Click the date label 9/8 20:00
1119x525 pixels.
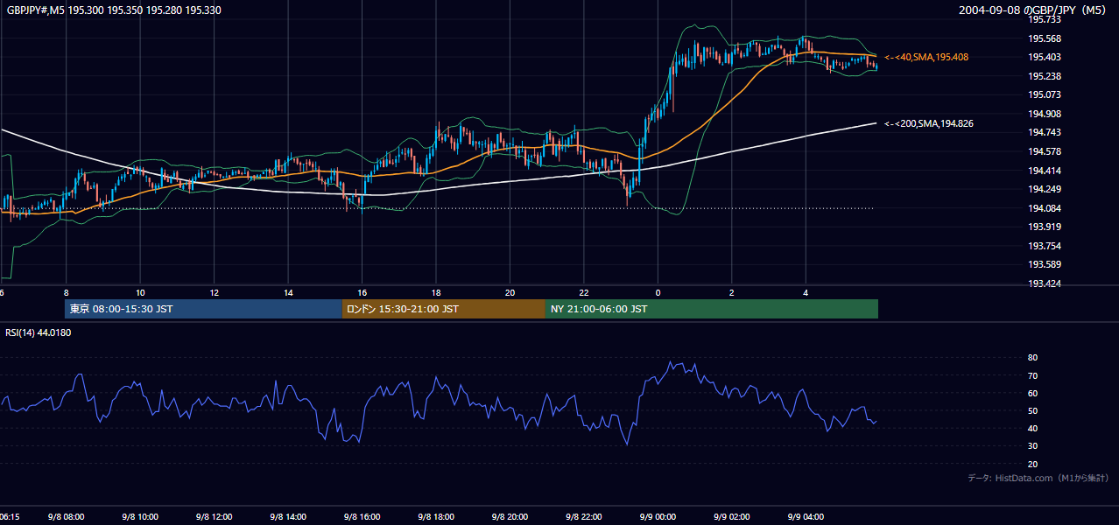pos(510,517)
